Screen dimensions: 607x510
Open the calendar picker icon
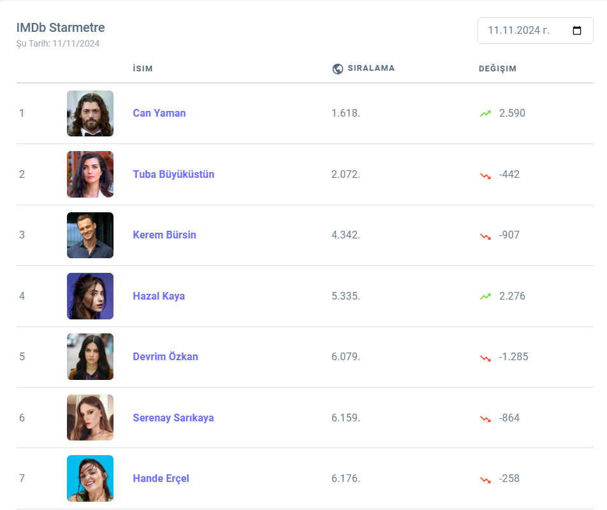[x=577, y=31]
